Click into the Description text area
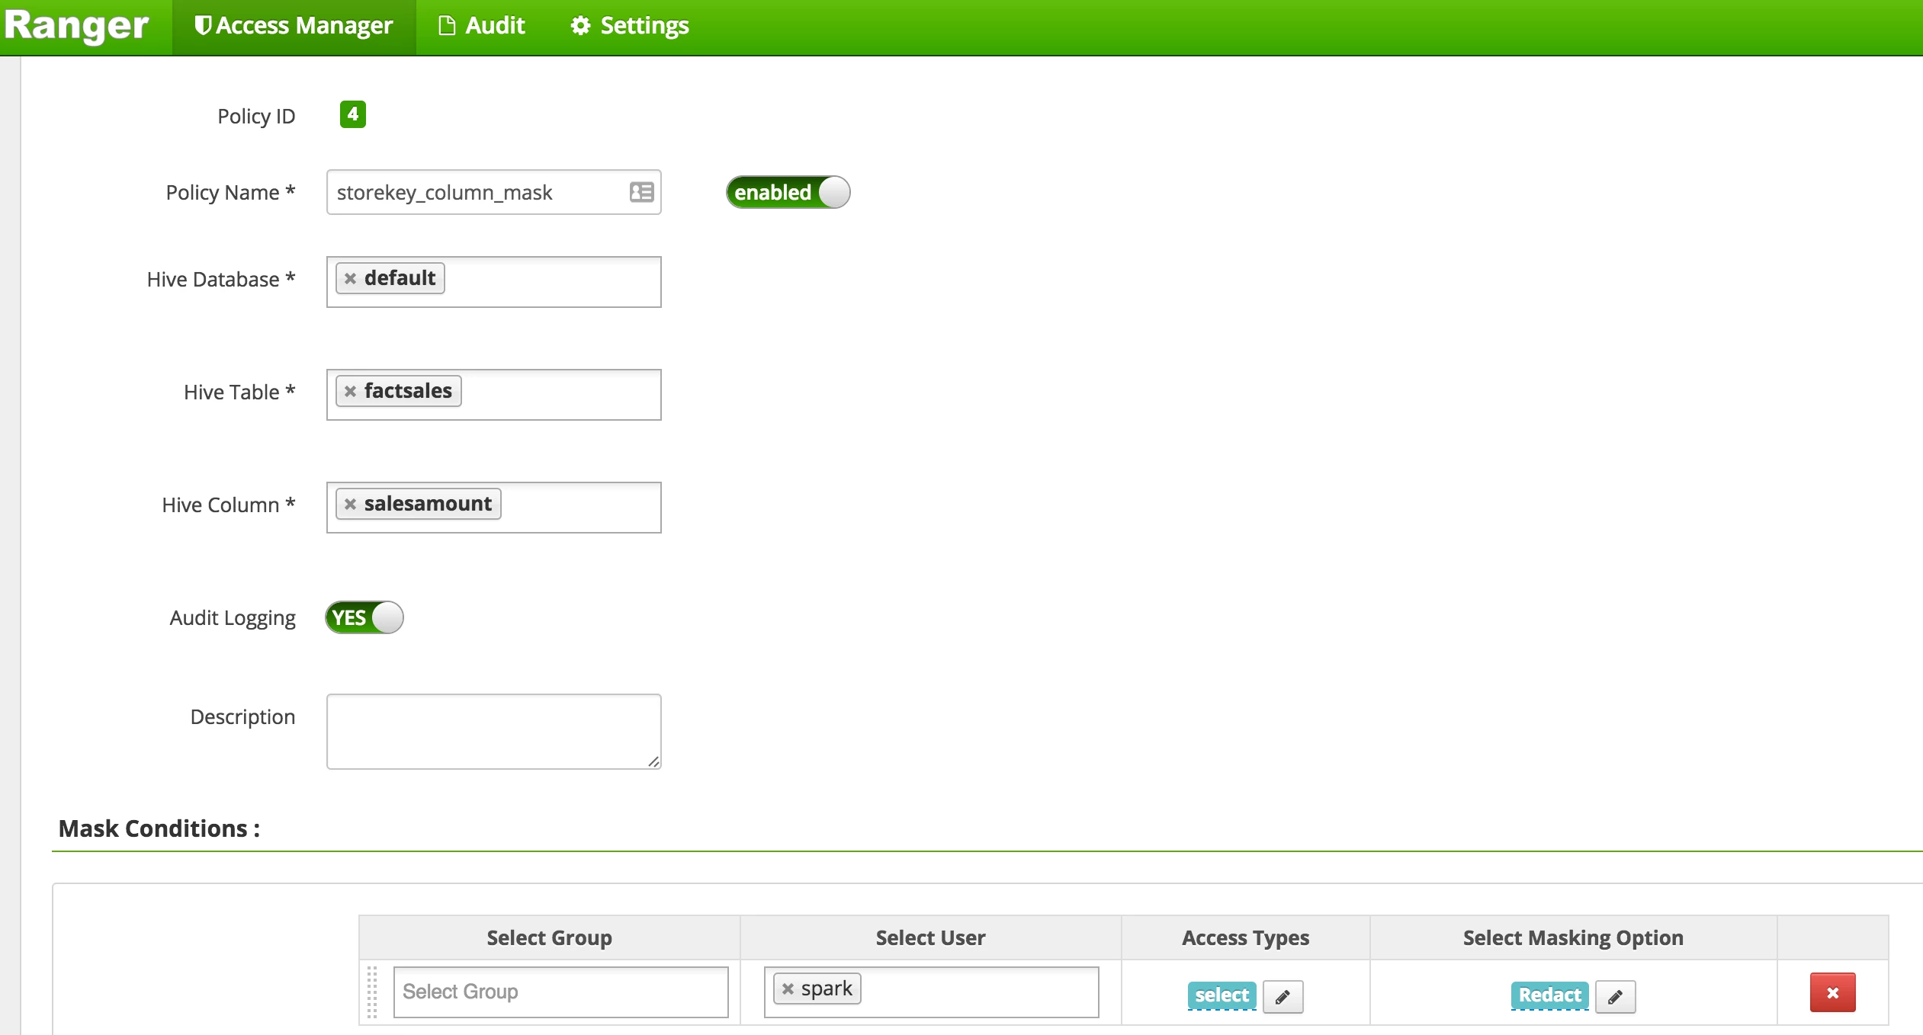The image size is (1923, 1035). click(493, 732)
